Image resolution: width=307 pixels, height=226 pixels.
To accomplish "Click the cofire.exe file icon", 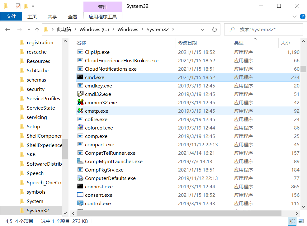I will [80, 119].
